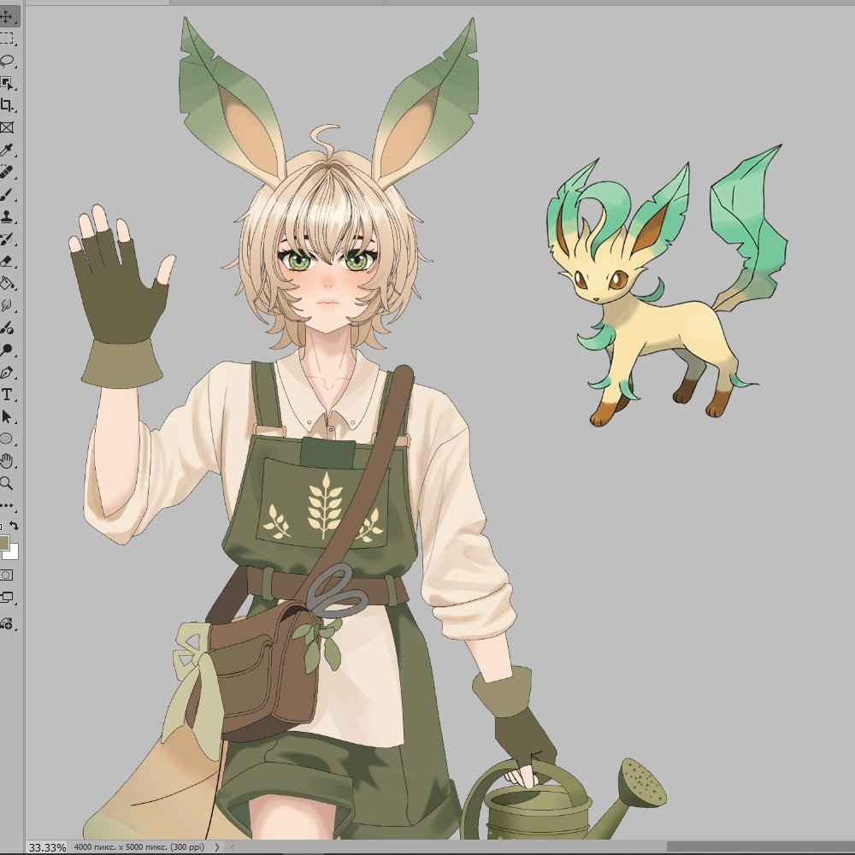Select the Path Selection tool

[x=7, y=417]
